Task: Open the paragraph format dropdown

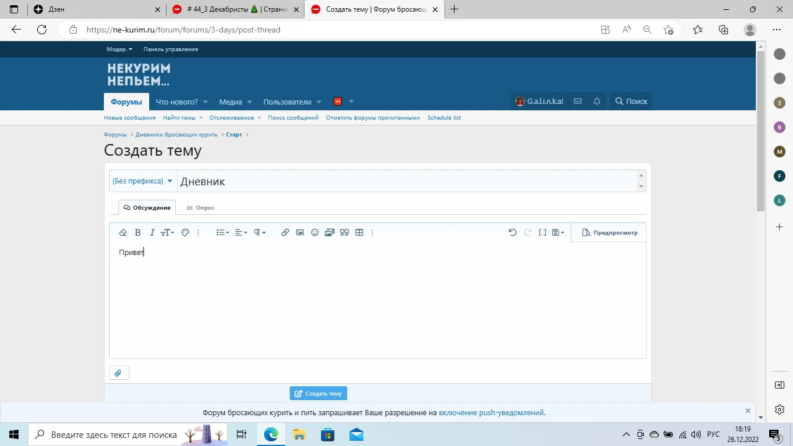Action: point(259,232)
